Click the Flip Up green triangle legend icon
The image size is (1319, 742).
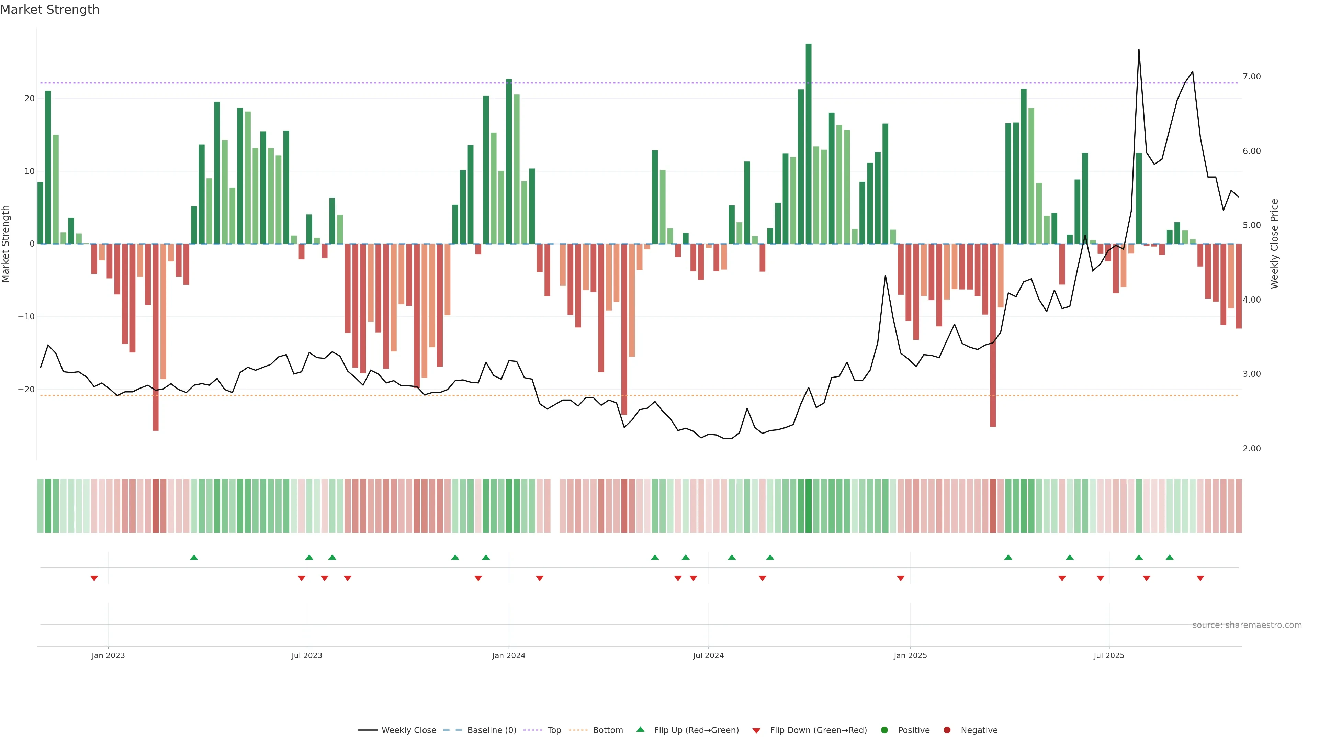640,729
